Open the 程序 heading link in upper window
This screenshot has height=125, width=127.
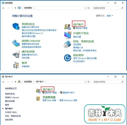coord(24,63)
